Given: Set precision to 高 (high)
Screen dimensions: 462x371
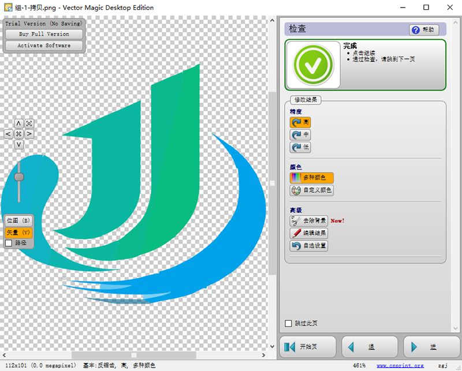Looking at the screenshot, I should click(x=300, y=122).
